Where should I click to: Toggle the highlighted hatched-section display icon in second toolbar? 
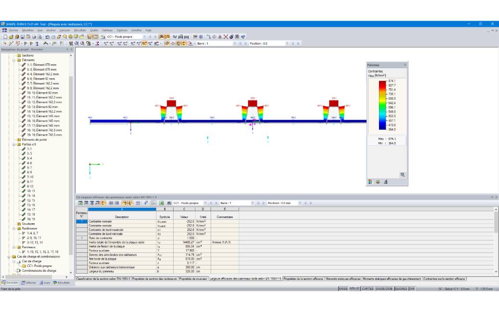(167, 43)
